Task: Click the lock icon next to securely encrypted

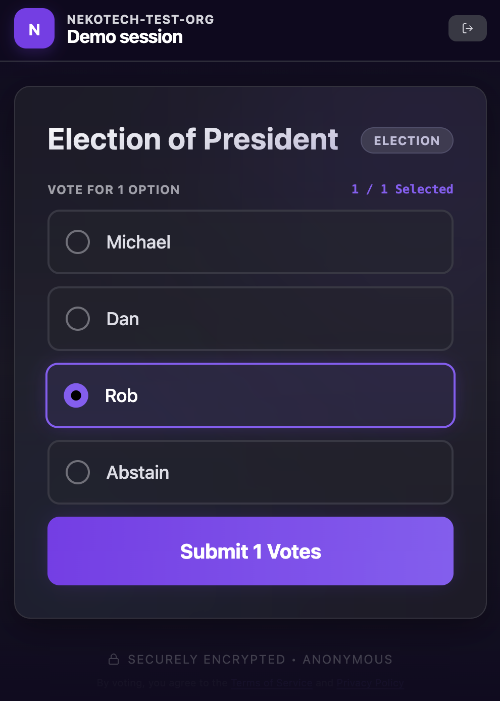Action: (114, 659)
